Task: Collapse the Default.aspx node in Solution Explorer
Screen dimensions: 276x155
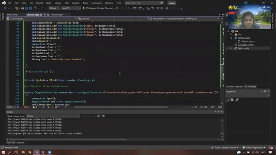Action: point(231,38)
